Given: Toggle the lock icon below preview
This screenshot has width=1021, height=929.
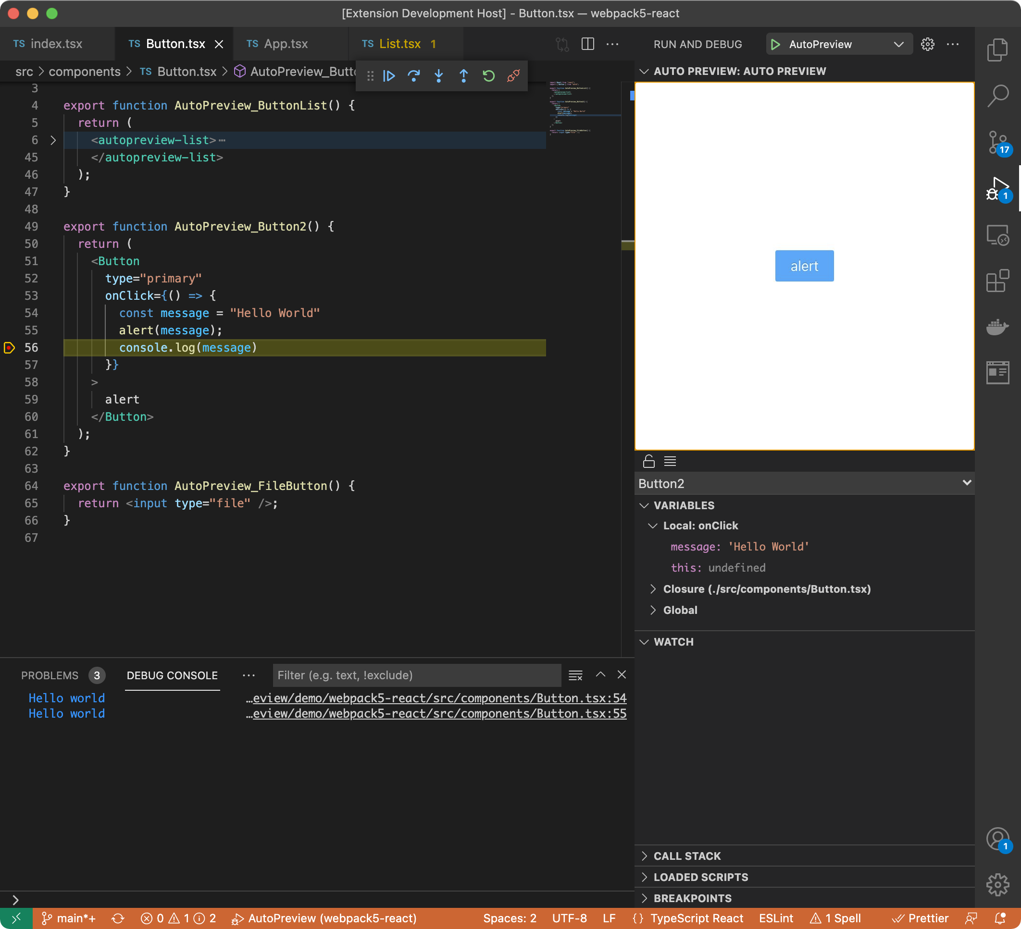Looking at the screenshot, I should click(x=648, y=461).
